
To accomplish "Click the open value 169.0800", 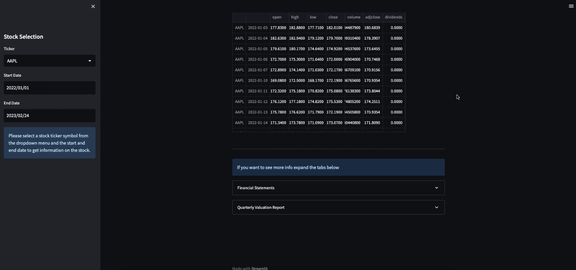I will click(x=279, y=81).
